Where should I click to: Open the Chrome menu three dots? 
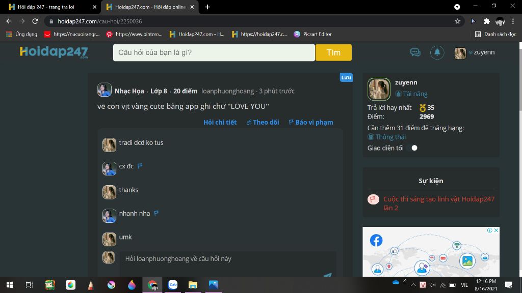(513, 21)
